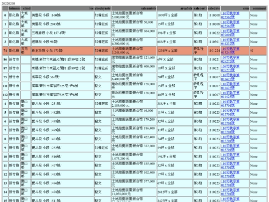Open the crm link in row 8

tap(230, 139)
